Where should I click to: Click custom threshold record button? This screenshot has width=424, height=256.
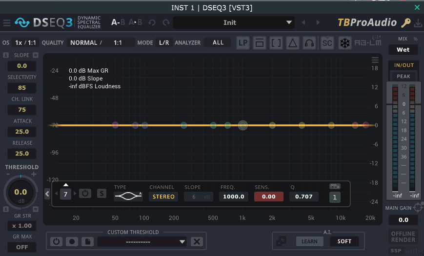click(x=72, y=241)
